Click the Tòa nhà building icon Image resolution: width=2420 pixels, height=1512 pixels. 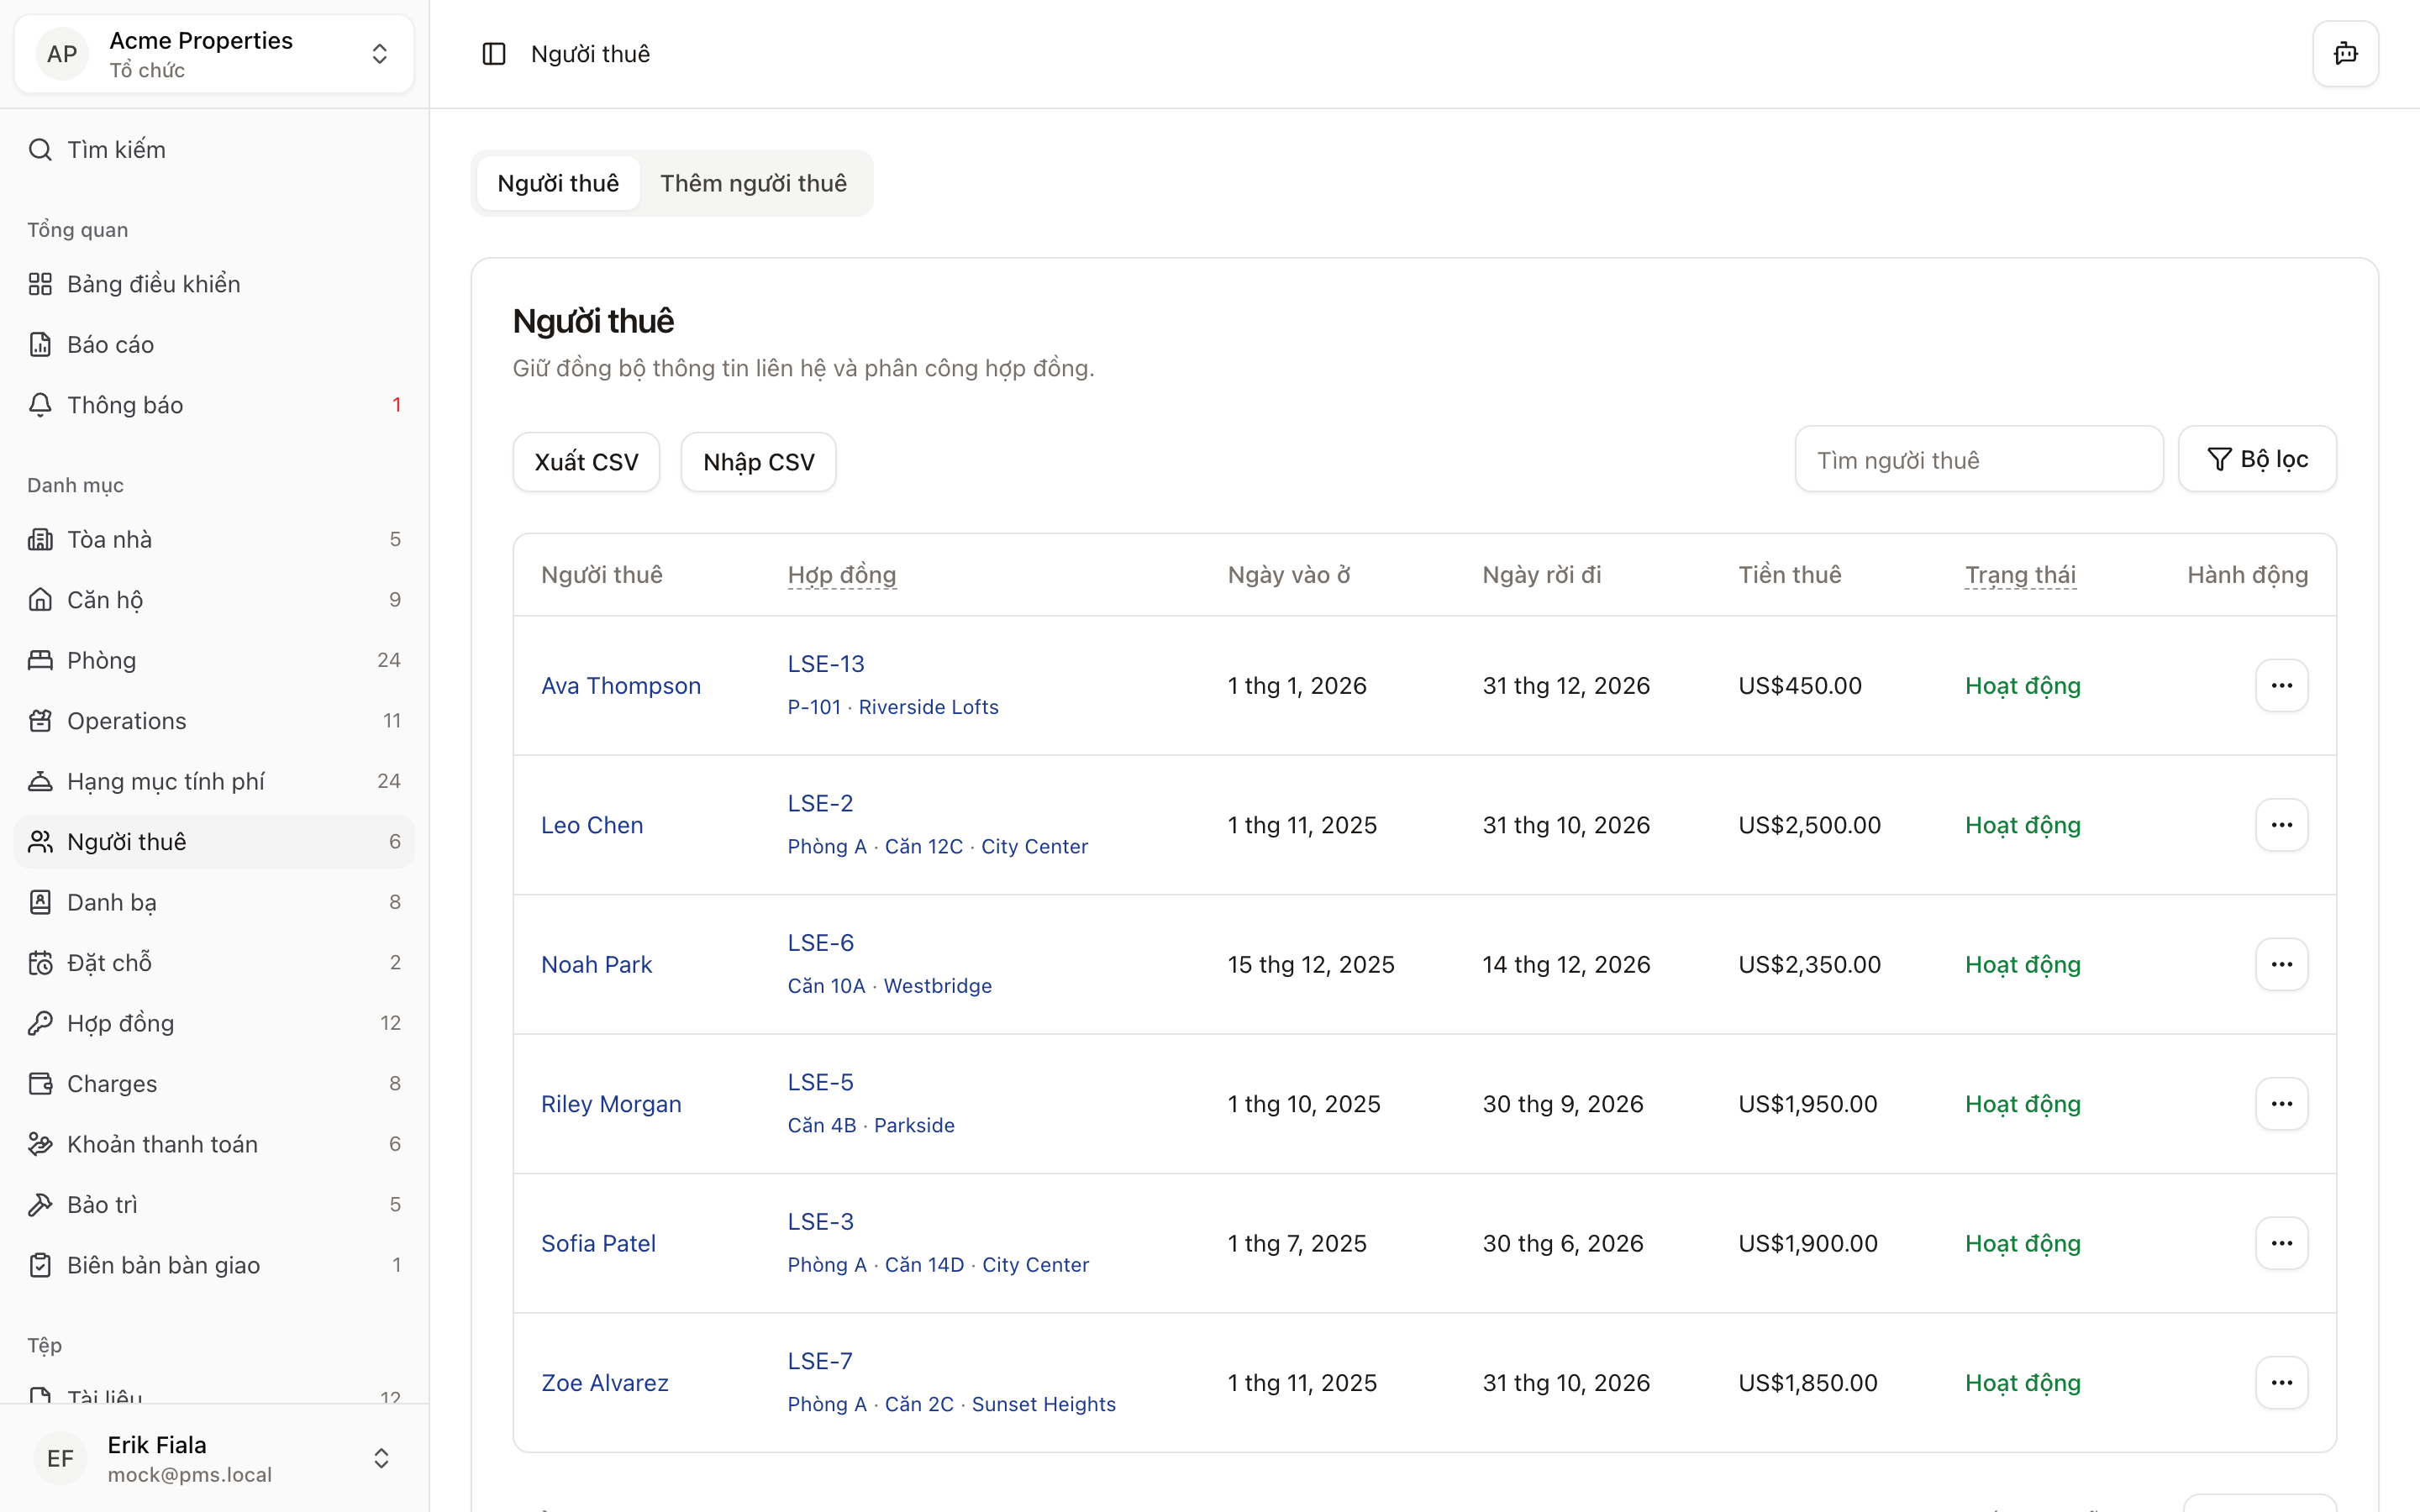(x=40, y=540)
